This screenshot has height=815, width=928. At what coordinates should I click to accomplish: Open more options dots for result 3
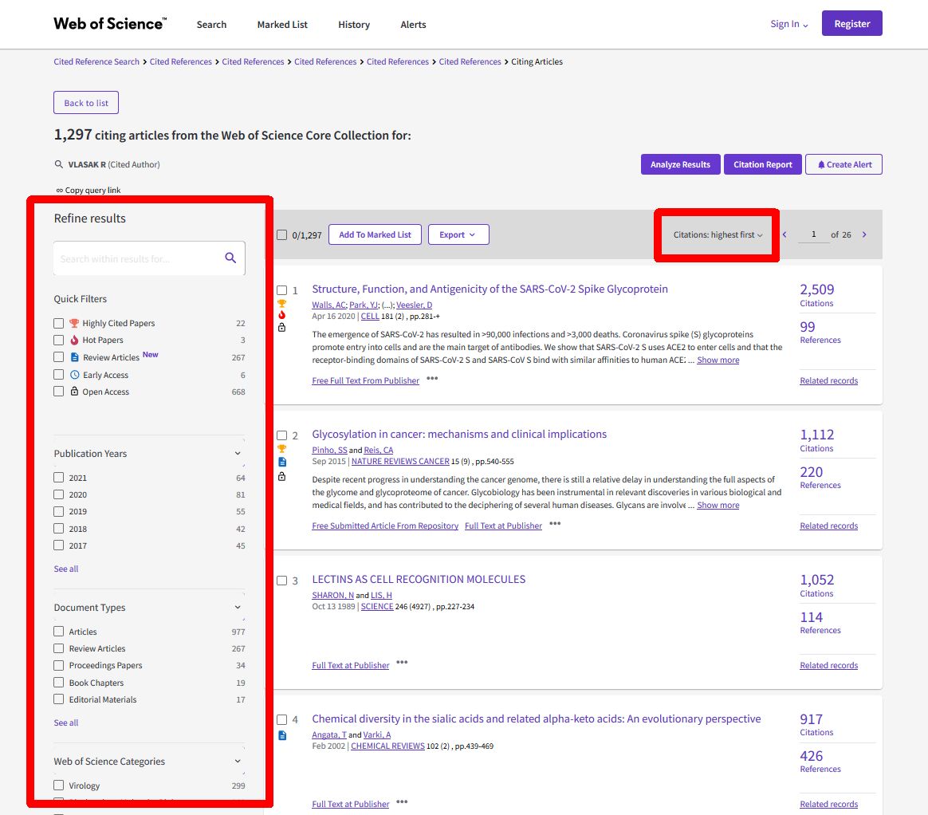pyautogui.click(x=402, y=663)
